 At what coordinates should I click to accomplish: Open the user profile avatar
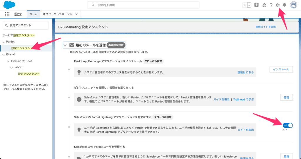point(294,5)
